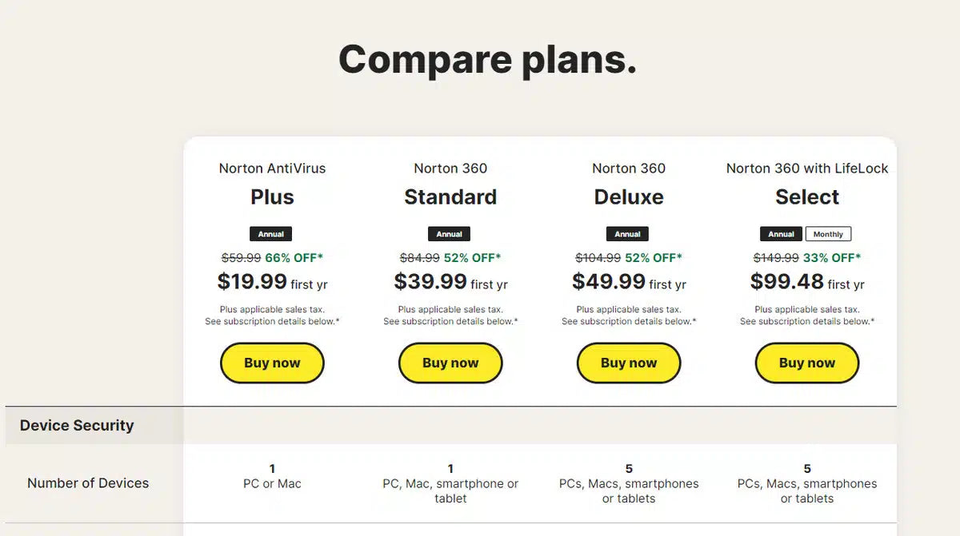
Task: Click the Number of Devices row label
Action: click(x=88, y=483)
